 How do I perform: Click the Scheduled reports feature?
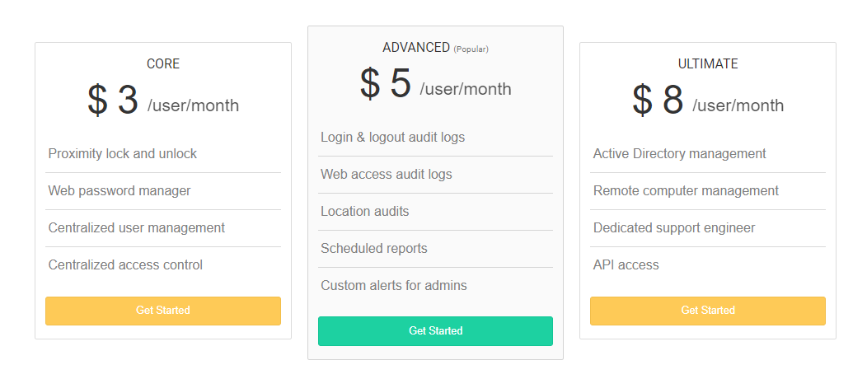coord(374,248)
